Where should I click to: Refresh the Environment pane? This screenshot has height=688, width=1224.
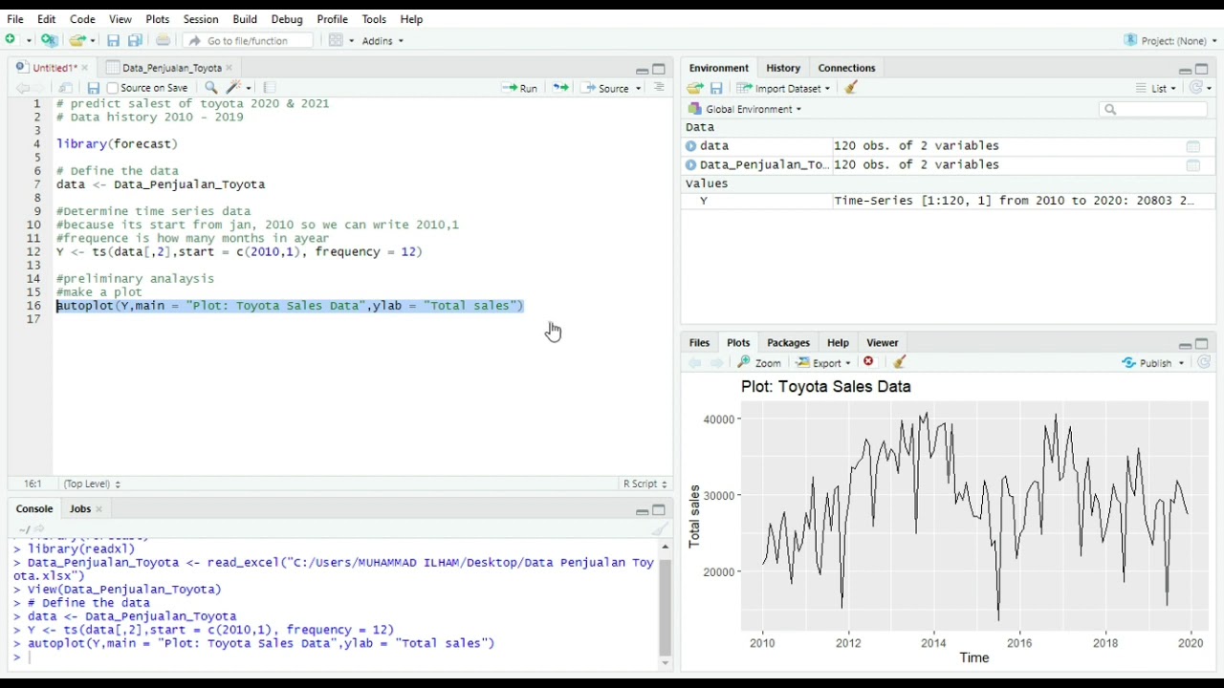tap(1195, 88)
